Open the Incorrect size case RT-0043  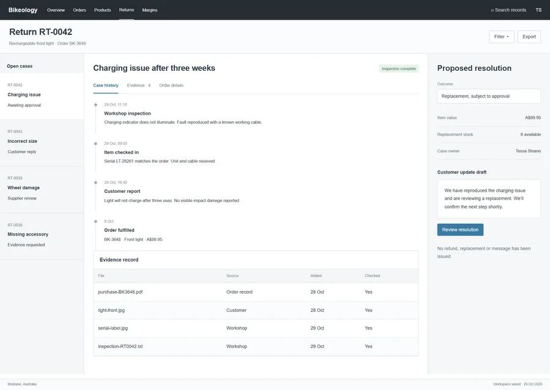(42, 142)
